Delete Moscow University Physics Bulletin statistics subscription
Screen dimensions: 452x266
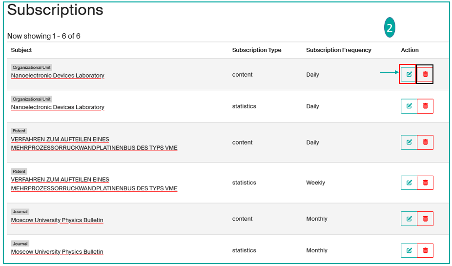tap(425, 250)
